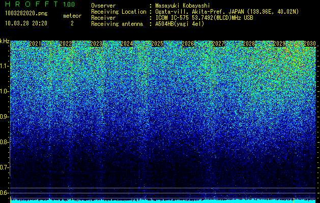Click the 2029 time marker

pos(279,44)
